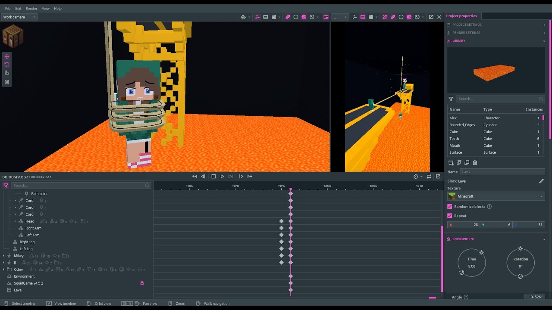Click the Time dial in Environment
The image size is (552, 310).
pos(471,262)
